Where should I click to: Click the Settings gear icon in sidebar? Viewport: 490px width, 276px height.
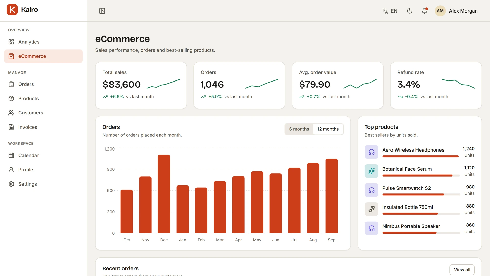[11, 184]
